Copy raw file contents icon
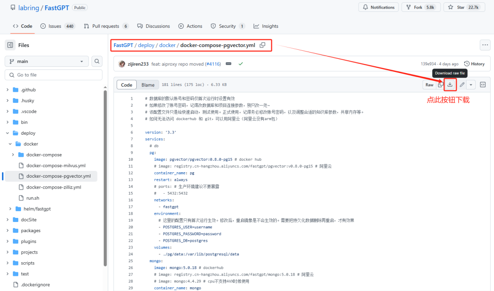The image size is (494, 291). coord(440,85)
